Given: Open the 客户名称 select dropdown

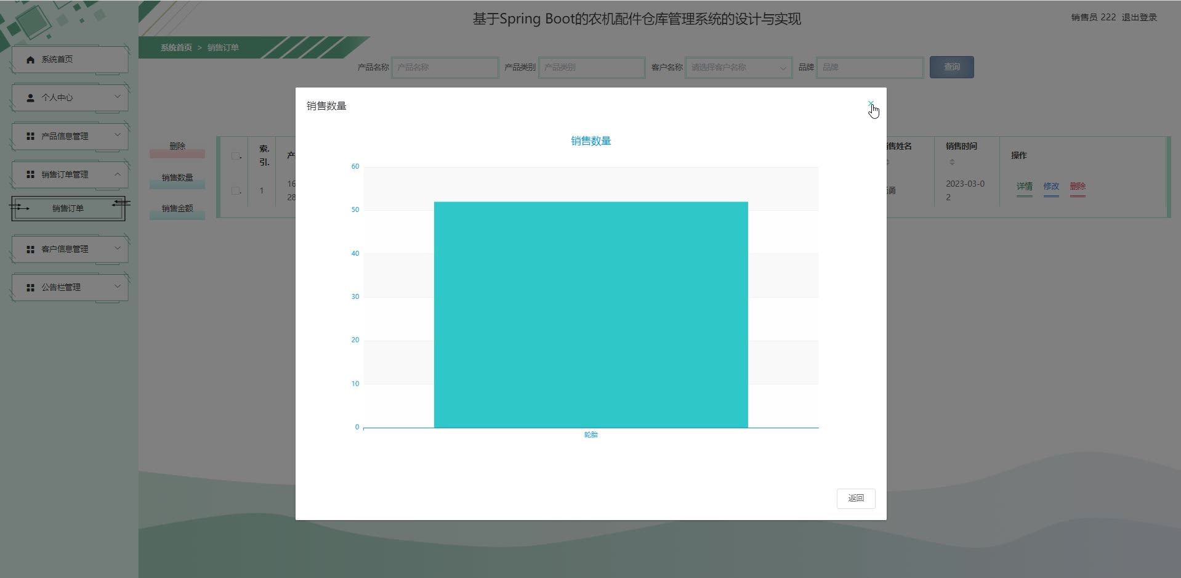Looking at the screenshot, I should (x=739, y=67).
